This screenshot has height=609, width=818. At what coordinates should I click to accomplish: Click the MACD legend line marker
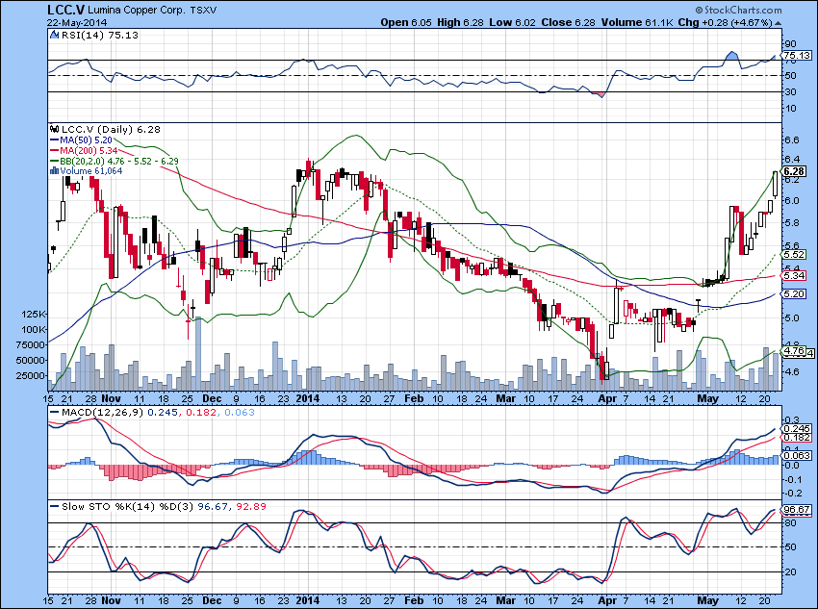pos(54,412)
